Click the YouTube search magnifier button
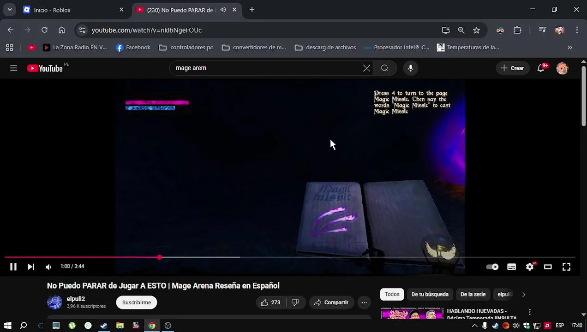The width and height of the screenshot is (587, 332). tap(384, 68)
